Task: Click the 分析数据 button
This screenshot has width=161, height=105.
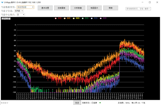Action: pos(78,8)
